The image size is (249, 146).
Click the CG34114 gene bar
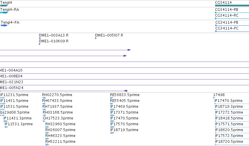[232, 6]
